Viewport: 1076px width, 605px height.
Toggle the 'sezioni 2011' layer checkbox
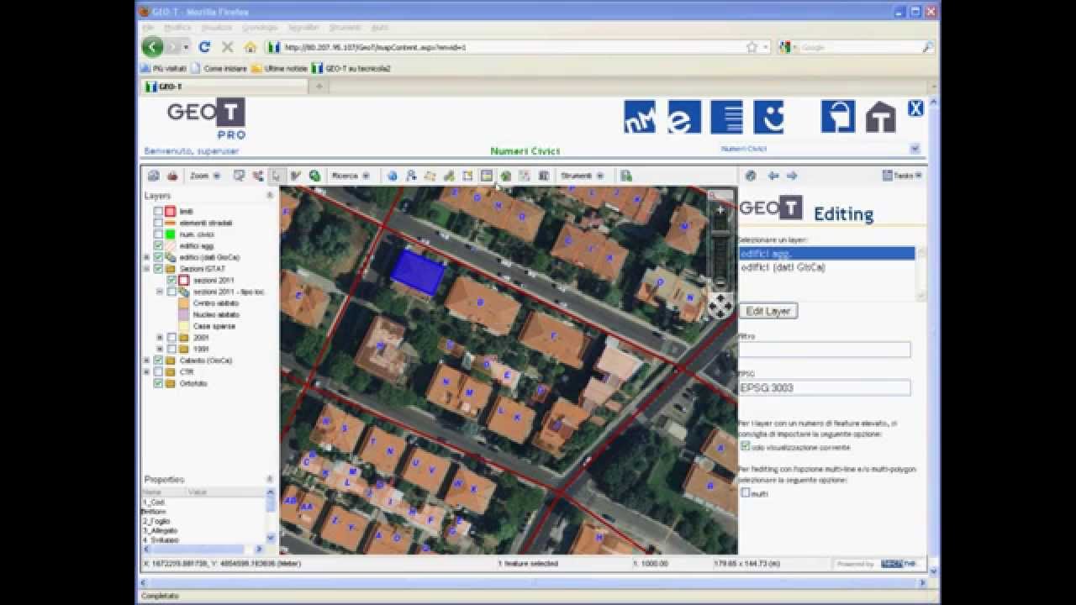[171, 280]
